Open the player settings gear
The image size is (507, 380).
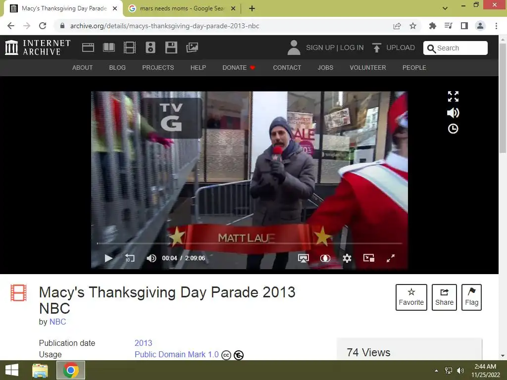pos(347,258)
